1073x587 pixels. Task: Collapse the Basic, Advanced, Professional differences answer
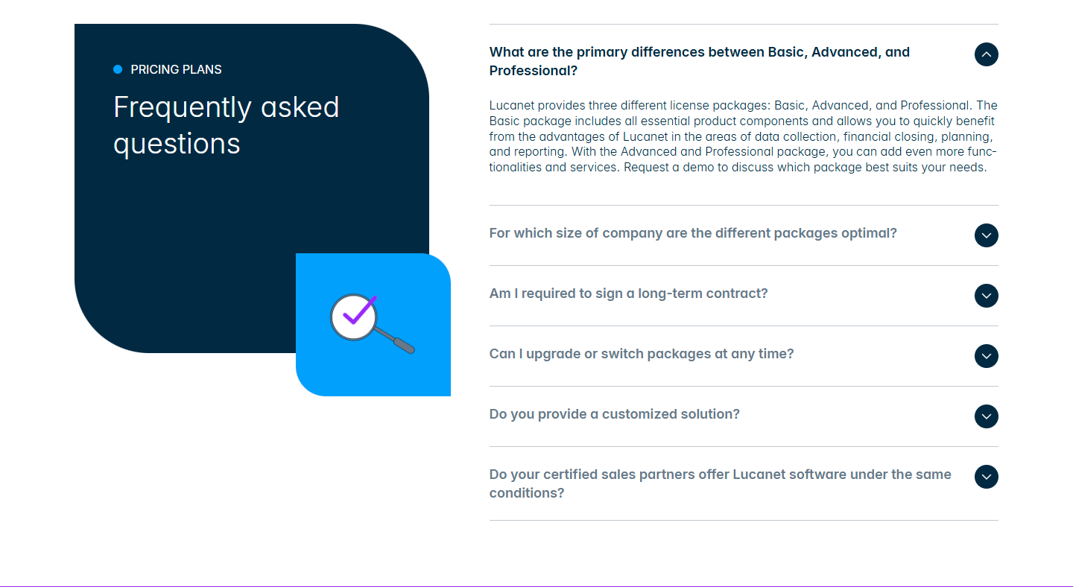coord(986,54)
